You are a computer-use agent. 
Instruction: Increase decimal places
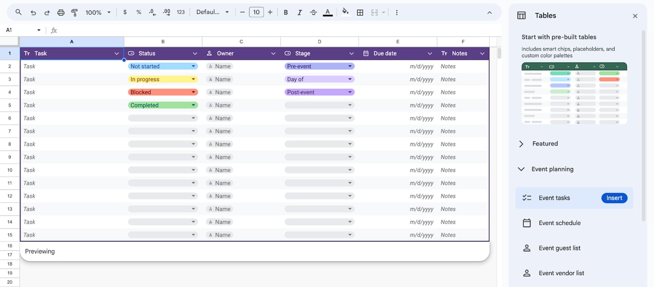tap(167, 12)
